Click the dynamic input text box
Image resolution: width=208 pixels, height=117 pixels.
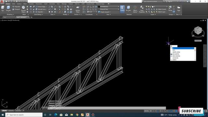click(174, 46)
